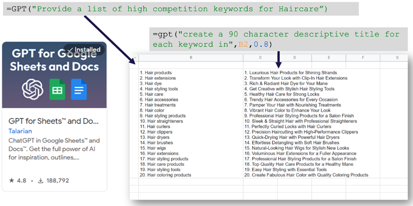Click the dropdown arrow in the sheet corner
Image resolution: width=413 pixels, height=206 pixels.
click(135, 58)
